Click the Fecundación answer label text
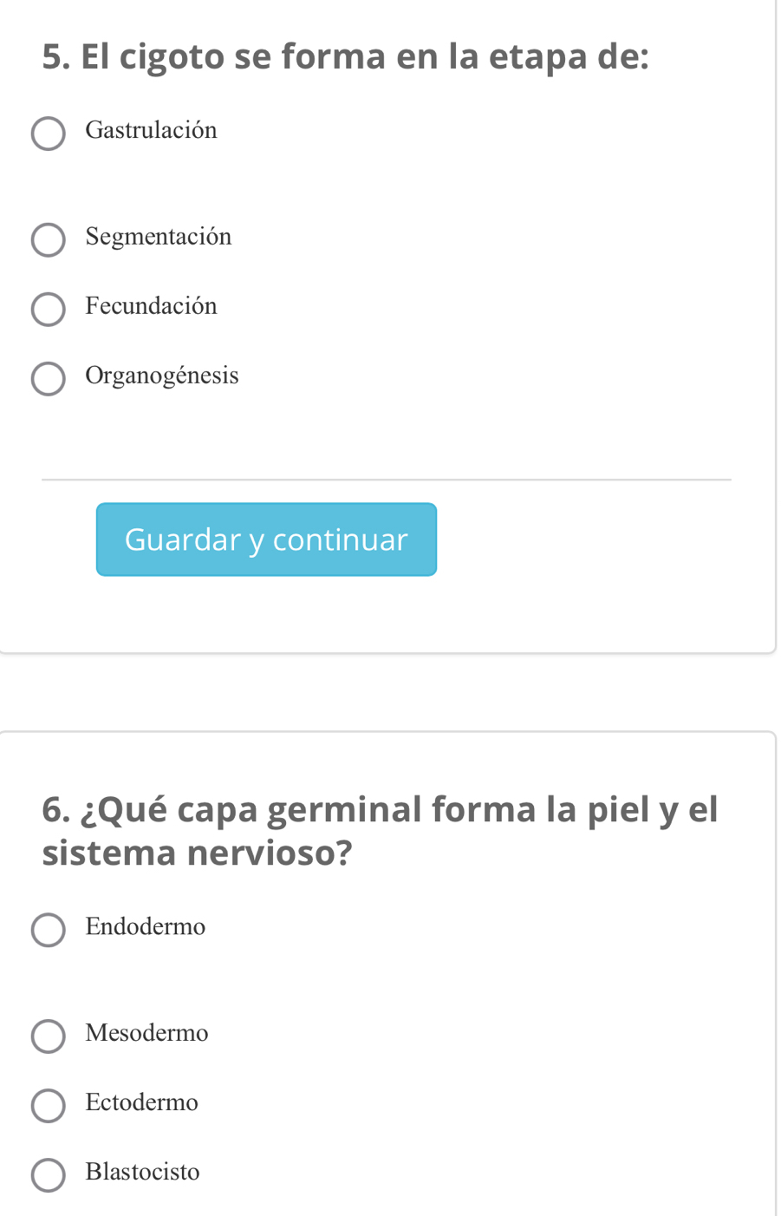Image resolution: width=781 pixels, height=1216 pixels. point(152,306)
